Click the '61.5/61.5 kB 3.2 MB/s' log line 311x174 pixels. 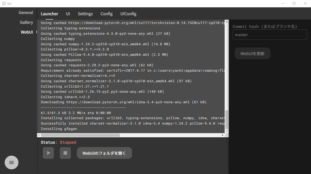pos(76,113)
